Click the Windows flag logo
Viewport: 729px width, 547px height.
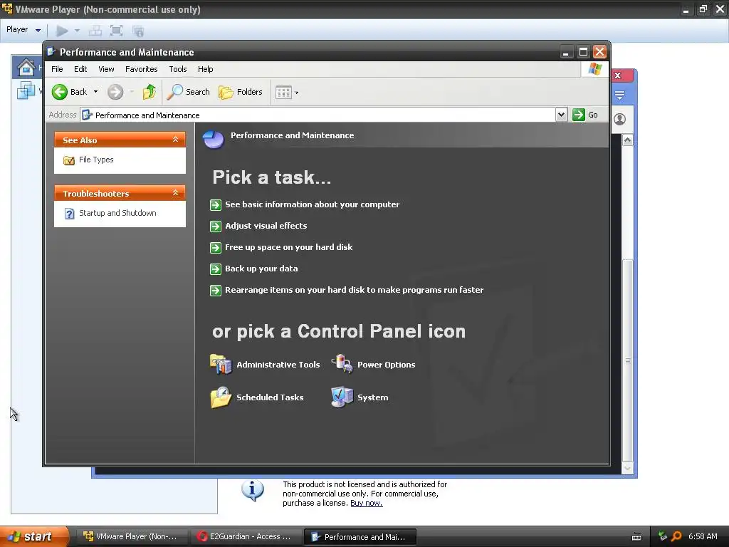[x=594, y=69]
